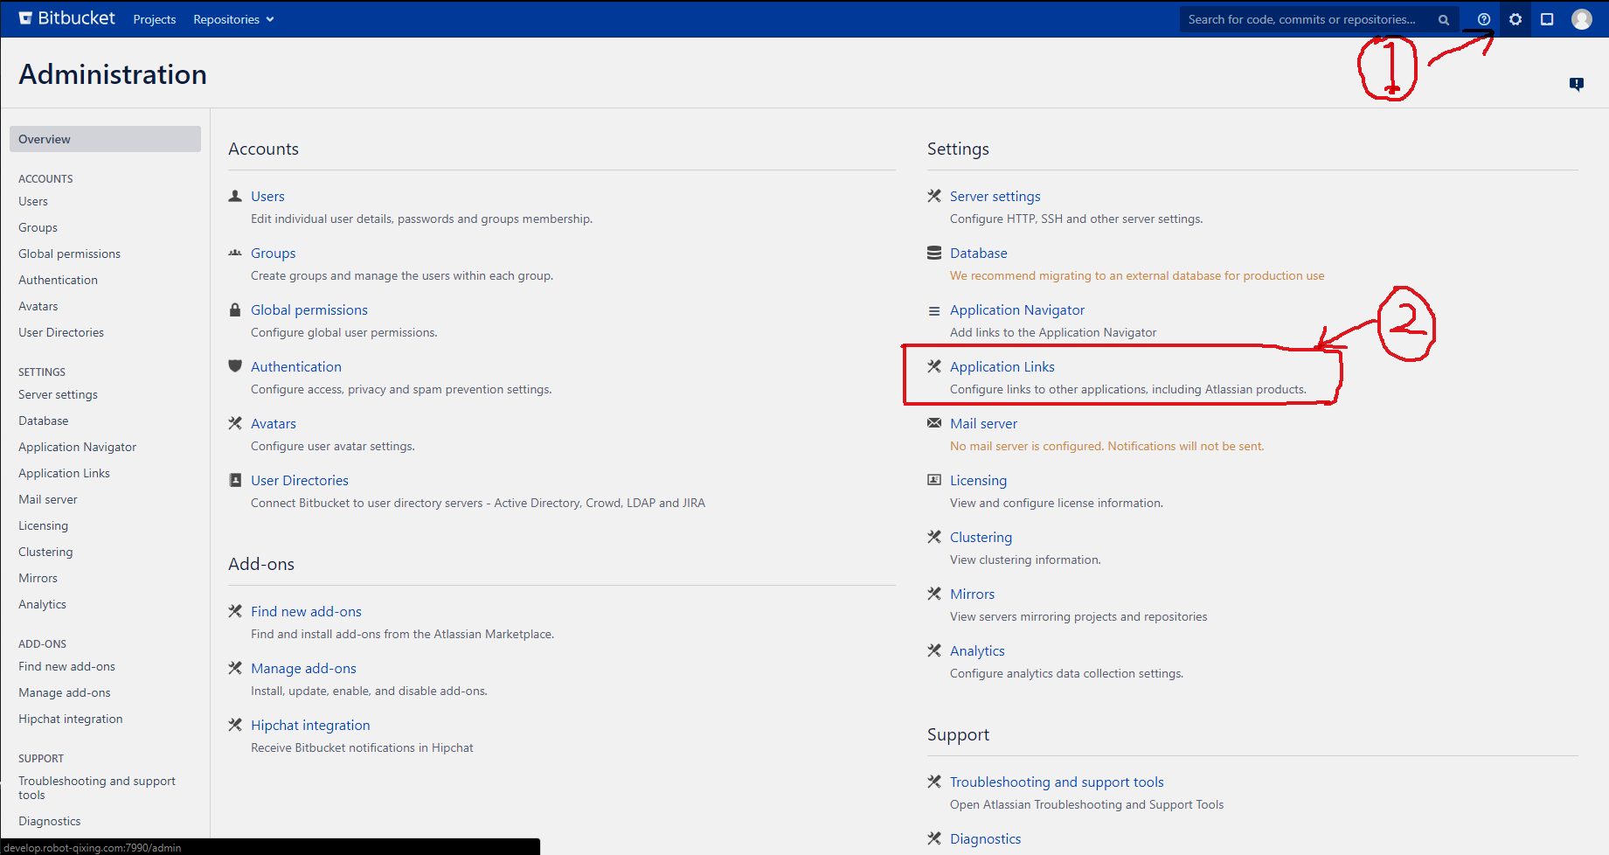Screen dimensions: 1609x855
Task: Open Find new add-ons in sidebar
Action: 66,666
